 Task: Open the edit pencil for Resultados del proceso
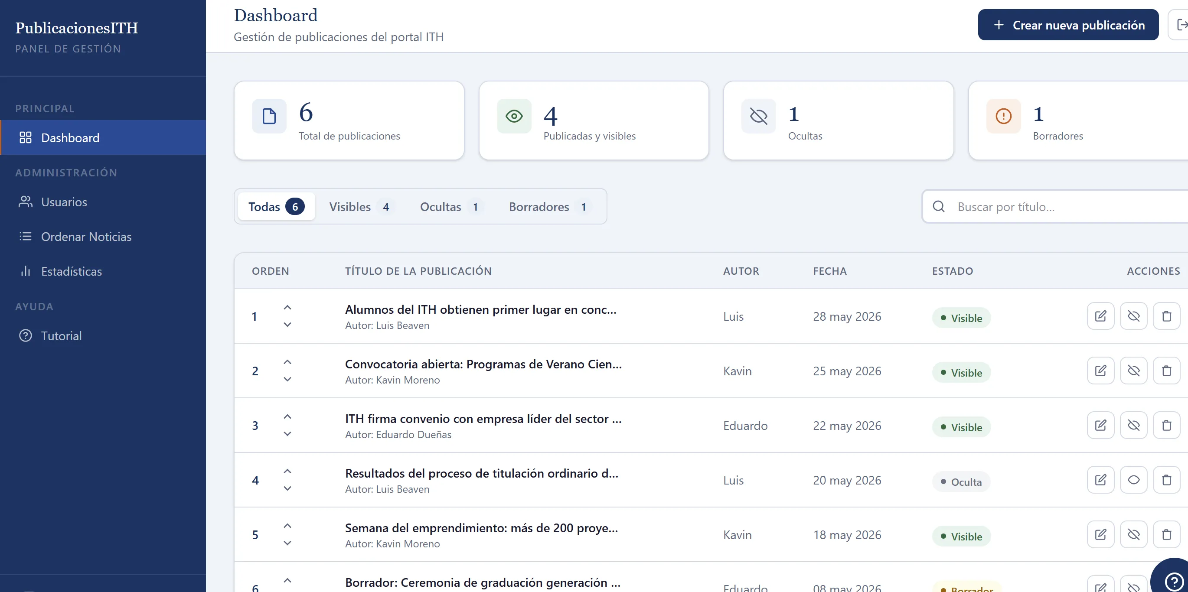(1100, 480)
